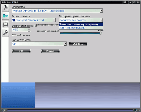This screenshot has height=112, width=141.
Task: Open the capture device settings sidebar icon
Action: tap(5, 16)
